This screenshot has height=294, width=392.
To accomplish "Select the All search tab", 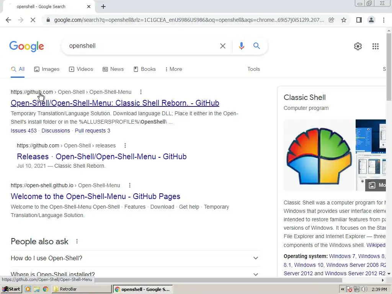I will [x=18, y=69].
